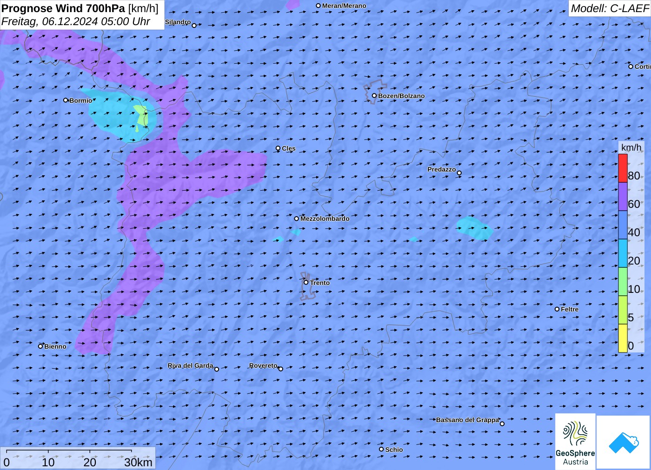Select the Cles city label

pyautogui.click(x=288, y=148)
